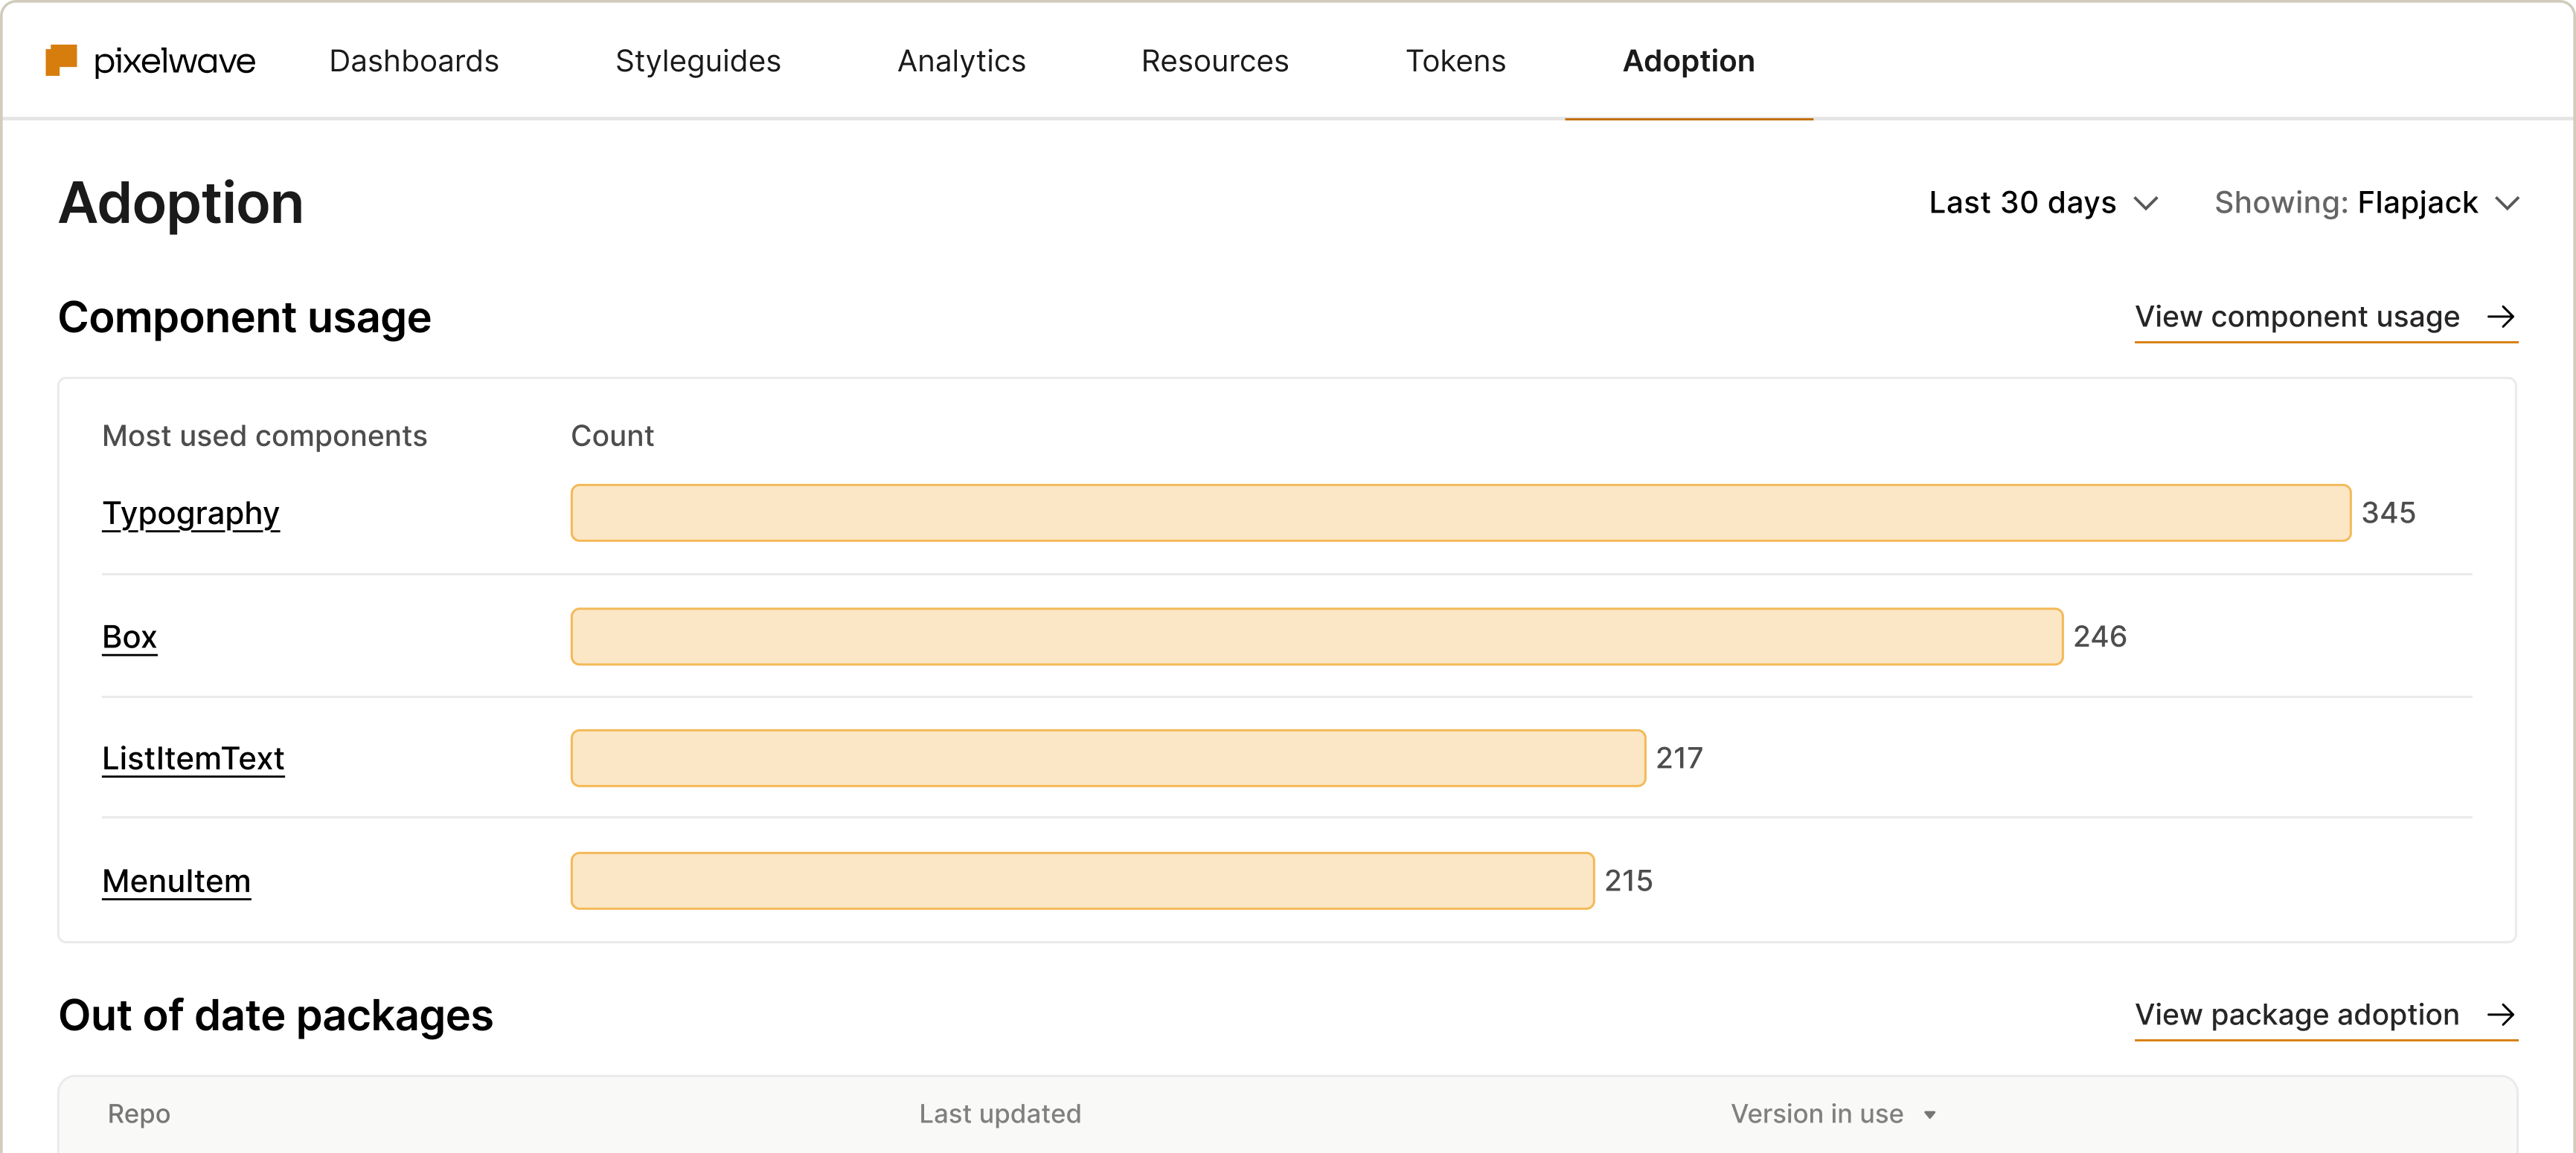Click the Repo column header

pos(138,1114)
